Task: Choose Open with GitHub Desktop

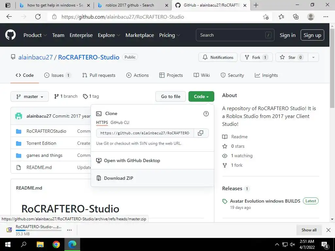Action: (x=152, y=160)
